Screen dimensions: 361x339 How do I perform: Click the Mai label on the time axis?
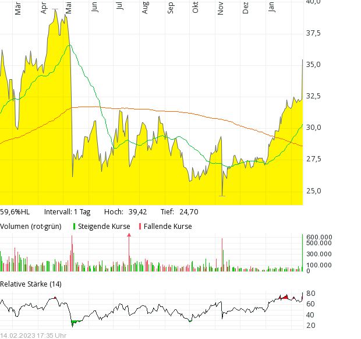[x=69, y=8]
